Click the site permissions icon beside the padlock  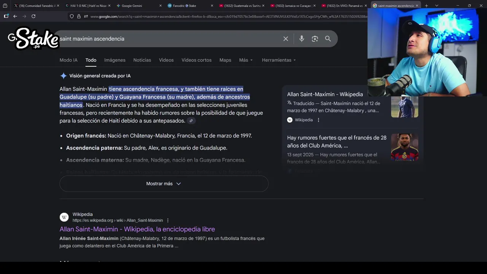(86, 16)
